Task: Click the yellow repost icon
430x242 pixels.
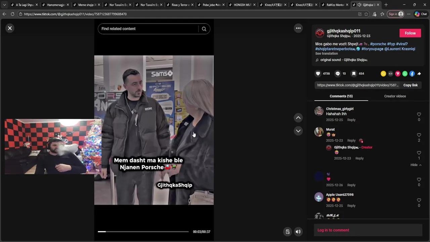Action: tap(383, 74)
